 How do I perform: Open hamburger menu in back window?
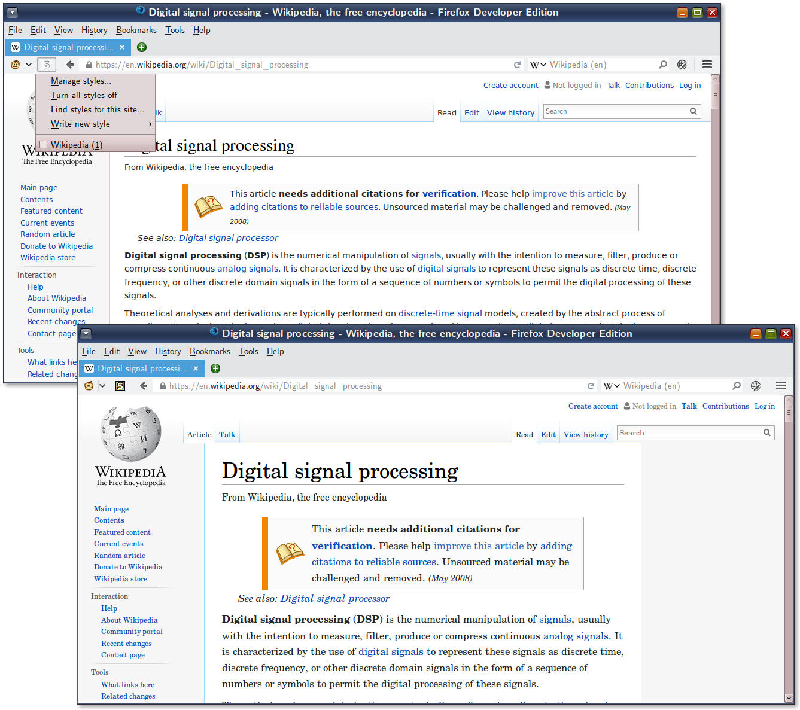point(707,65)
